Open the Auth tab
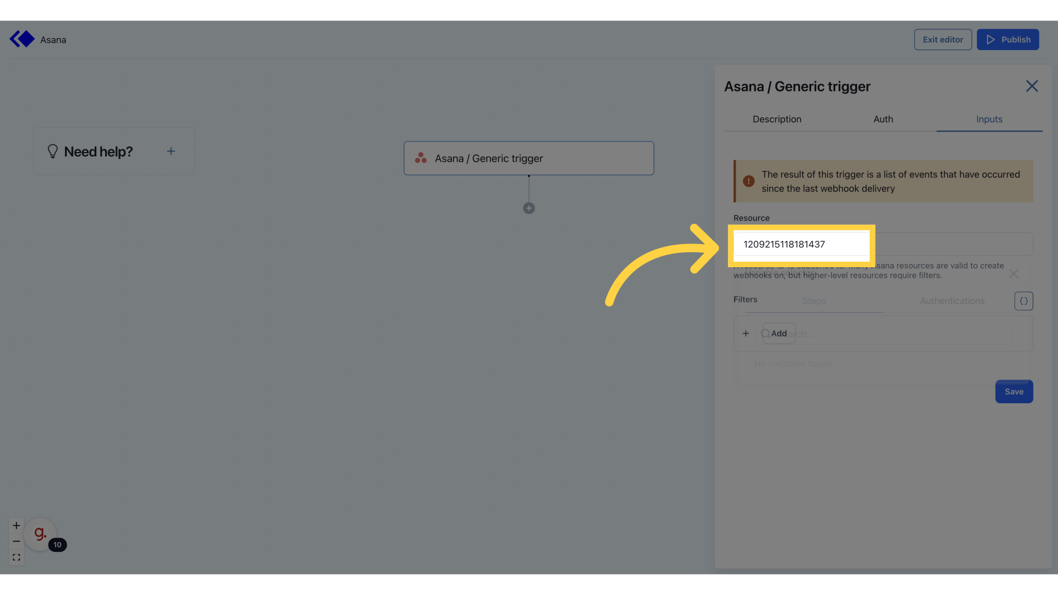Viewport: 1058px width, 595px height. pos(883,119)
